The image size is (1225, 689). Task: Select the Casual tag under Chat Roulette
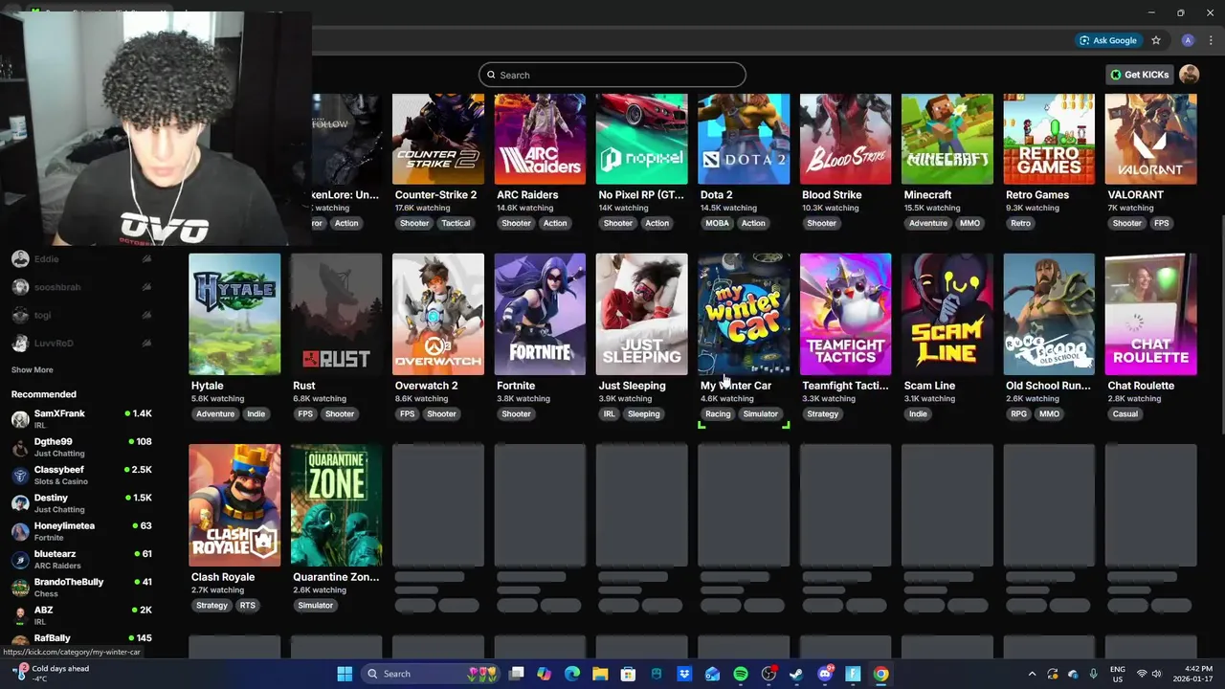[1125, 414]
